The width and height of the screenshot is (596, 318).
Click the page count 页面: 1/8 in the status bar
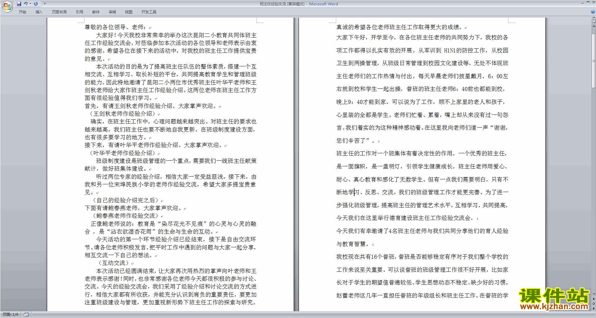click(x=11, y=315)
